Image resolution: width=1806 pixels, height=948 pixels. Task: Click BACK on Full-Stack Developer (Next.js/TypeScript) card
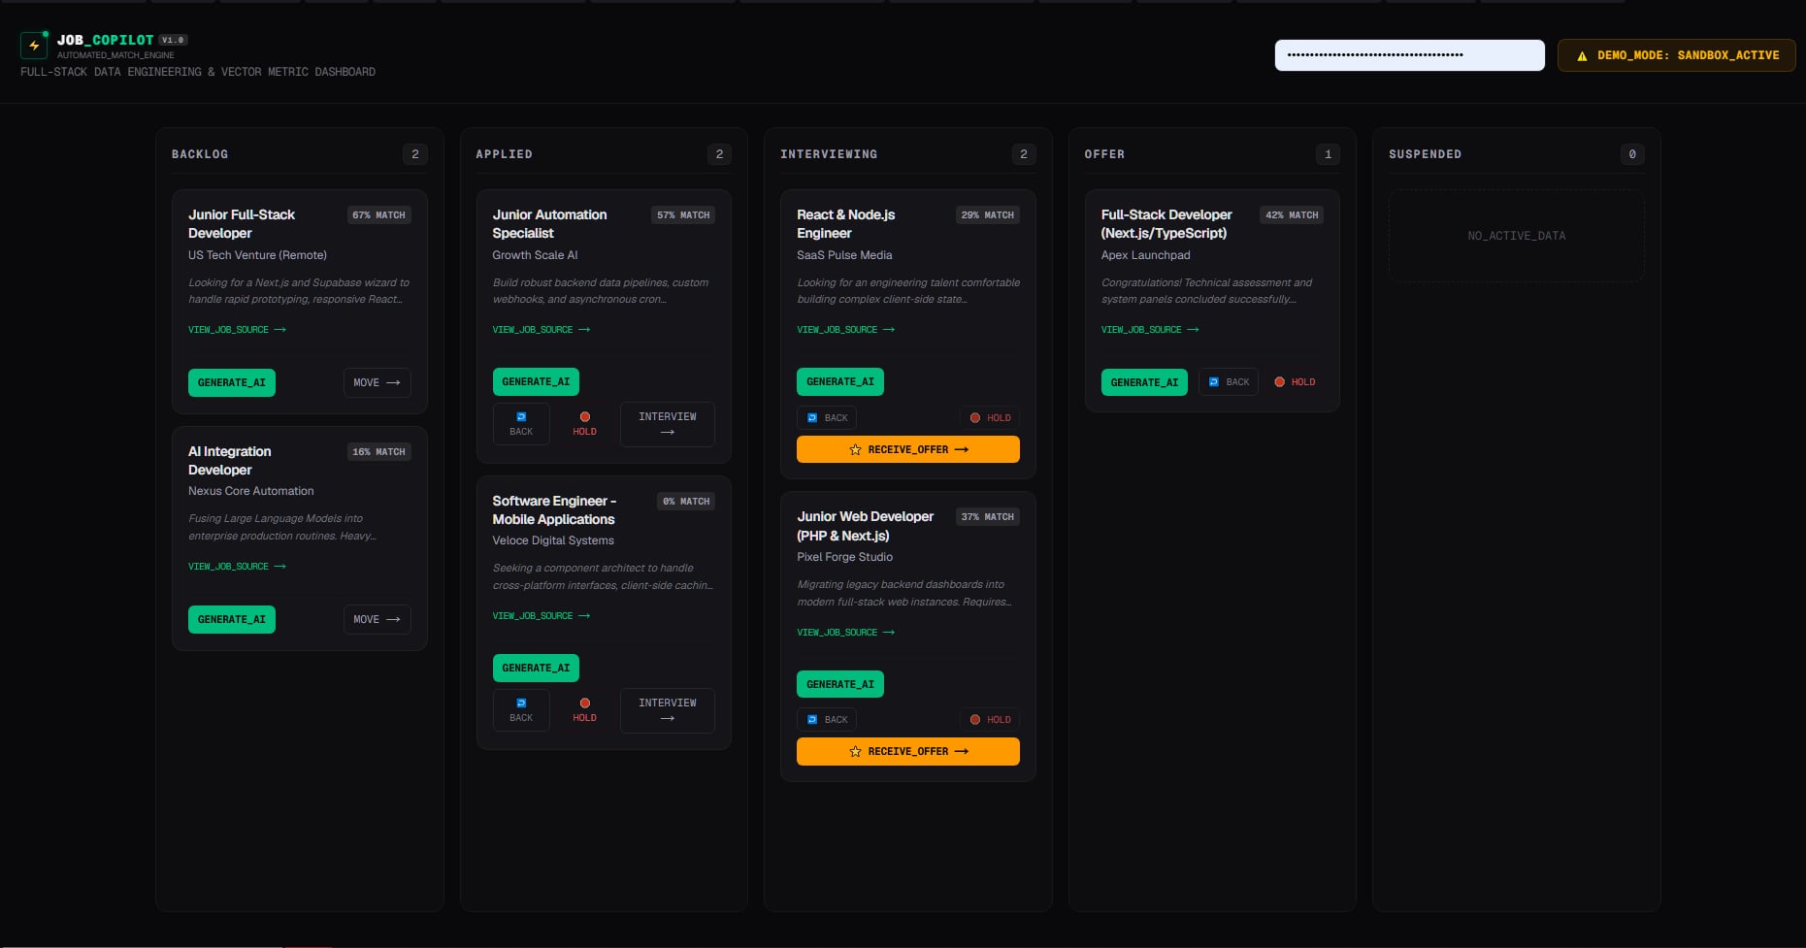[1229, 382]
